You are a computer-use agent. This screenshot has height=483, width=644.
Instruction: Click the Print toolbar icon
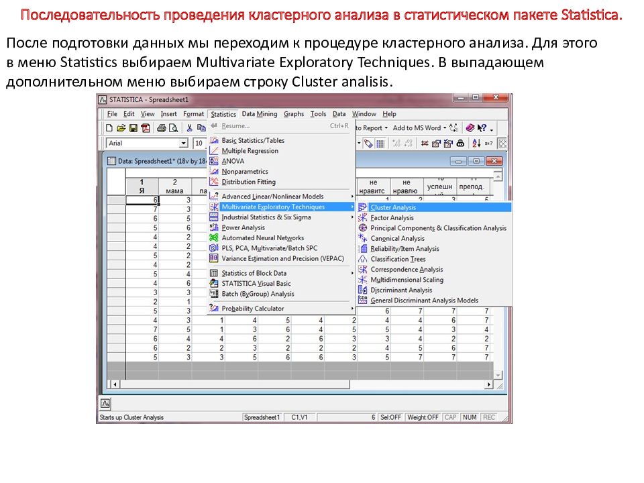(162, 128)
